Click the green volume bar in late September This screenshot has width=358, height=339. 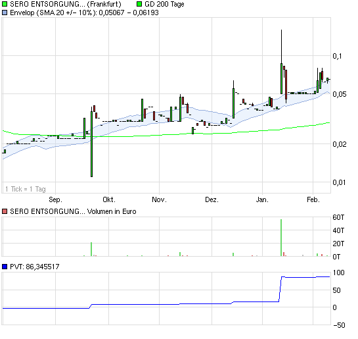point(91,249)
